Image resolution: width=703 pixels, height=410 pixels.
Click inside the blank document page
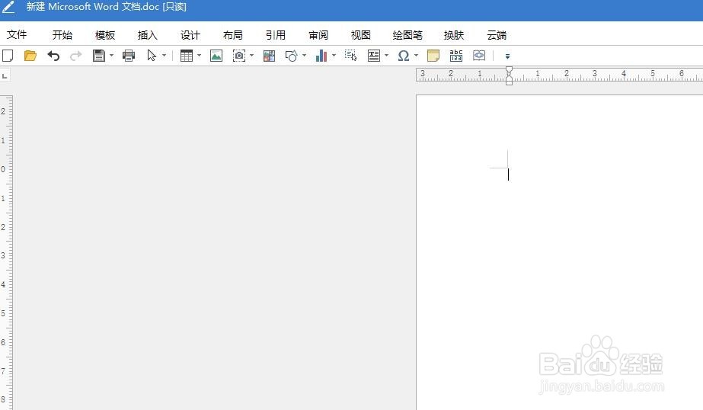tap(560, 252)
